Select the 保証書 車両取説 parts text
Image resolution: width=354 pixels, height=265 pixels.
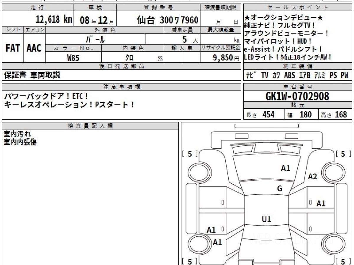point(32,75)
